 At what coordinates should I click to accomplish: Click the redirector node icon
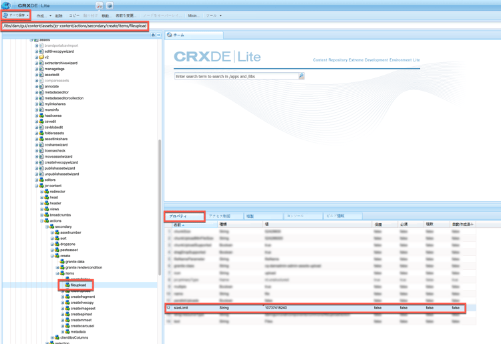click(x=47, y=192)
